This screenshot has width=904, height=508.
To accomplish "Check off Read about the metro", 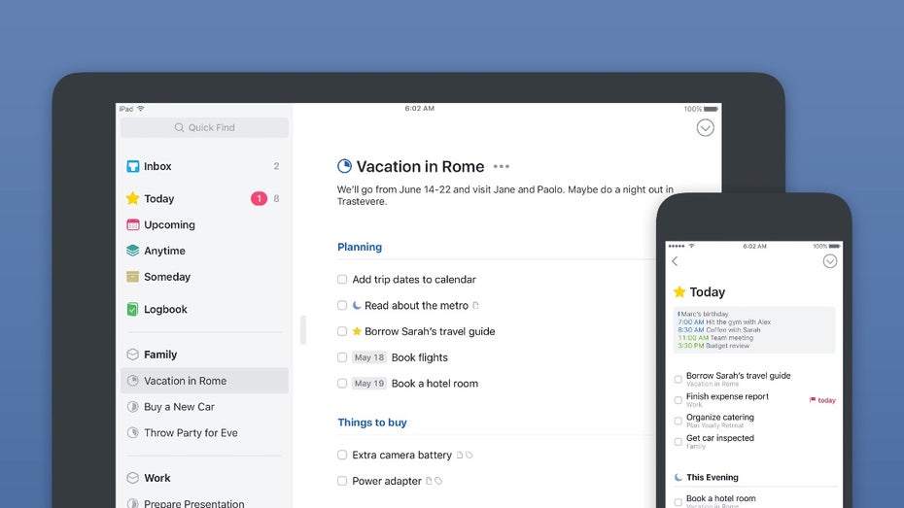I will tap(342, 305).
